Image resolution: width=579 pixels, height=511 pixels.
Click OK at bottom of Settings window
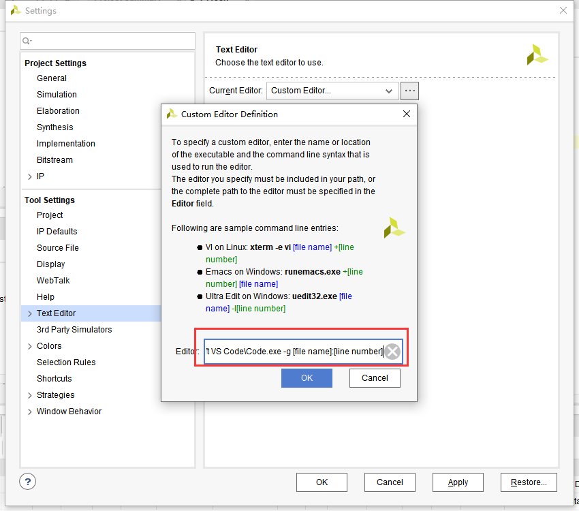click(322, 482)
